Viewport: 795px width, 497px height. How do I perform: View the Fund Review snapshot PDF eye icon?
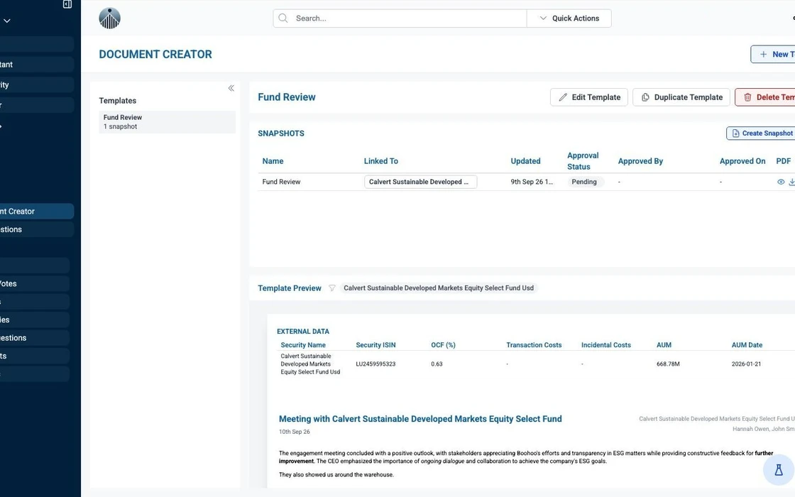coord(781,182)
